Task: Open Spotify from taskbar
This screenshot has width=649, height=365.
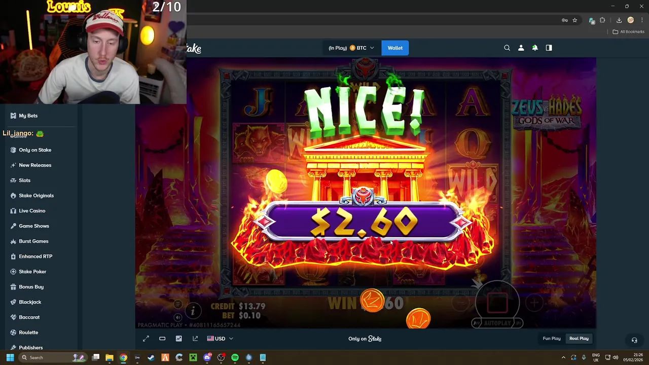Action: (x=235, y=357)
